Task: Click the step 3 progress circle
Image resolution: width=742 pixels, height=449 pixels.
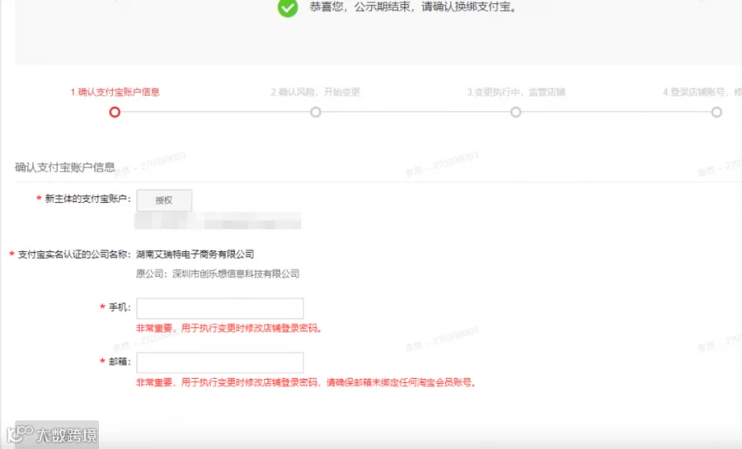Action: click(x=516, y=112)
